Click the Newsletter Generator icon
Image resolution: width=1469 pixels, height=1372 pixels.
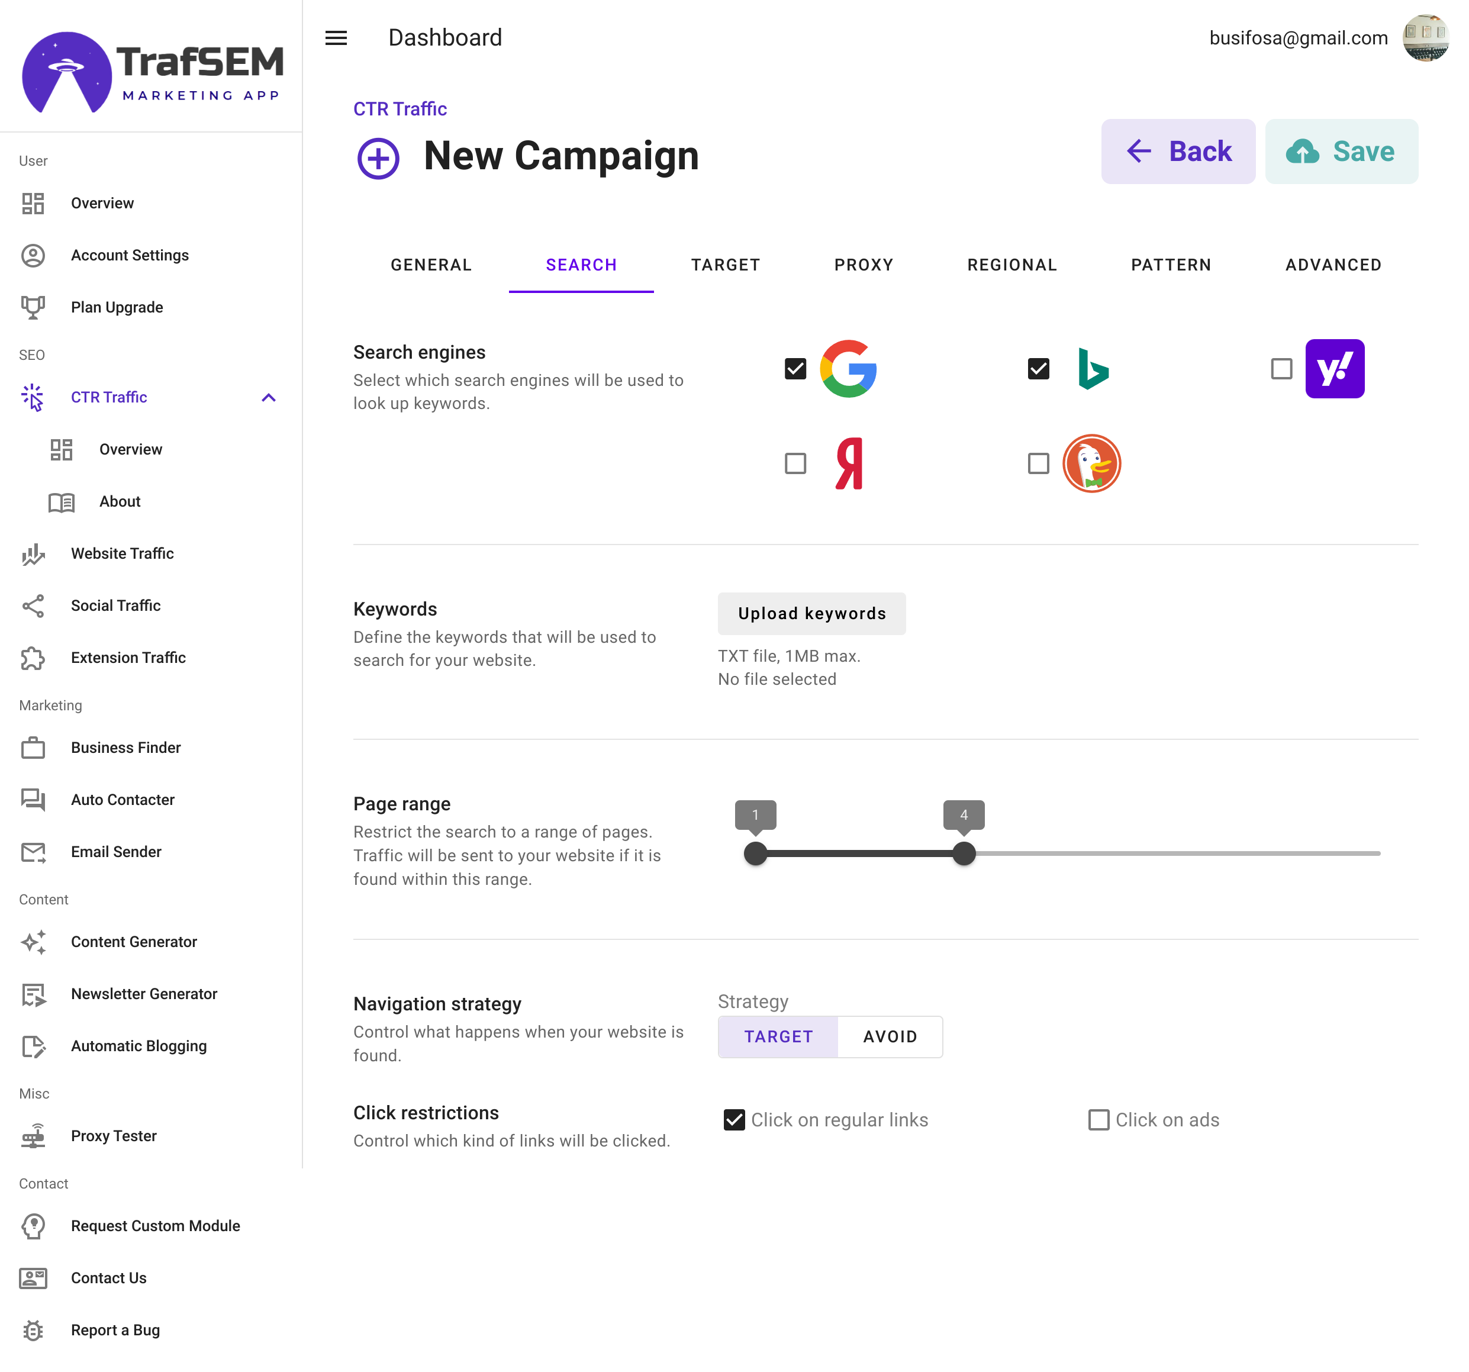pyautogui.click(x=33, y=994)
